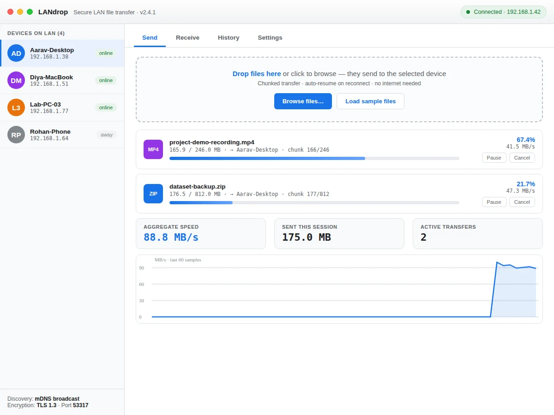Click the Drop files here link
The width and height of the screenshot is (554, 415).
point(257,74)
